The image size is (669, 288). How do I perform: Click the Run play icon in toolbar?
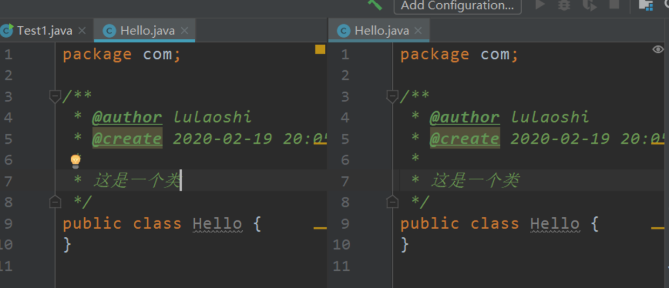540,5
